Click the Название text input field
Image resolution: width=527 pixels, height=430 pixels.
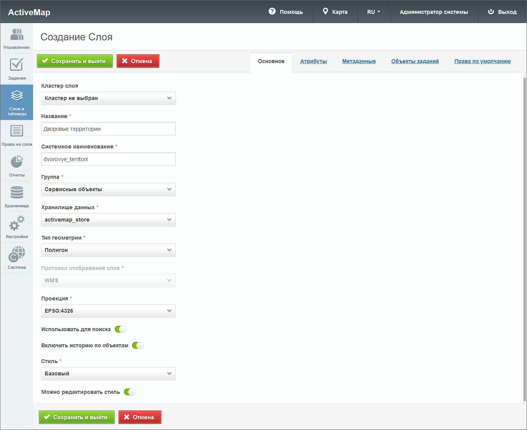(108, 129)
